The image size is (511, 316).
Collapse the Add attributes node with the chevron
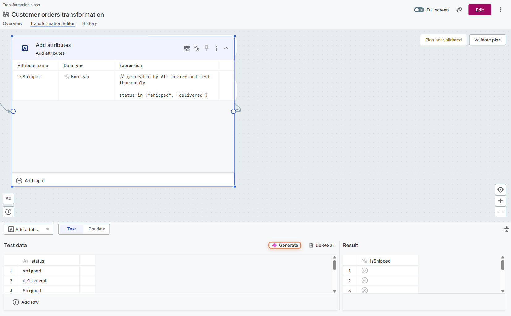(x=226, y=48)
